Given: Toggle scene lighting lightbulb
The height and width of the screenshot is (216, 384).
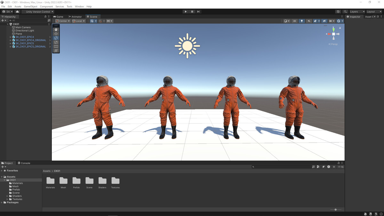Looking at the screenshot, I should 301,21.
